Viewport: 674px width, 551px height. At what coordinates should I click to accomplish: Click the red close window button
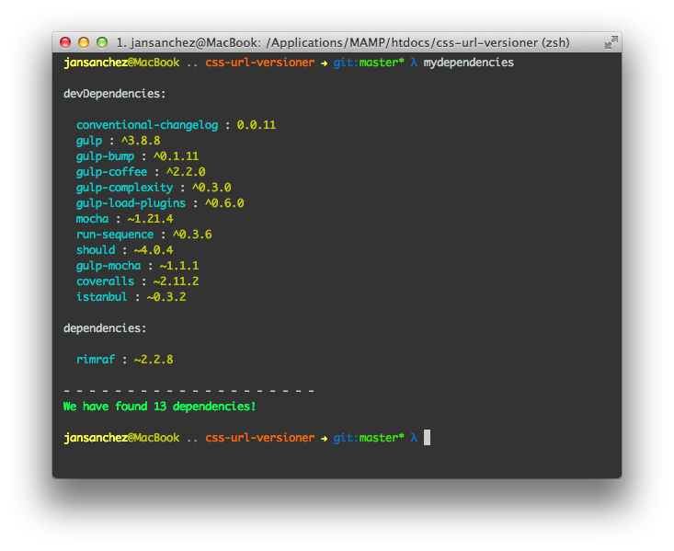click(x=65, y=42)
